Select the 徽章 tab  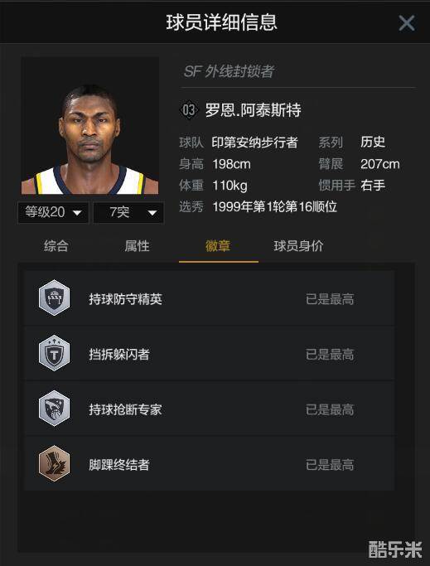[218, 246]
